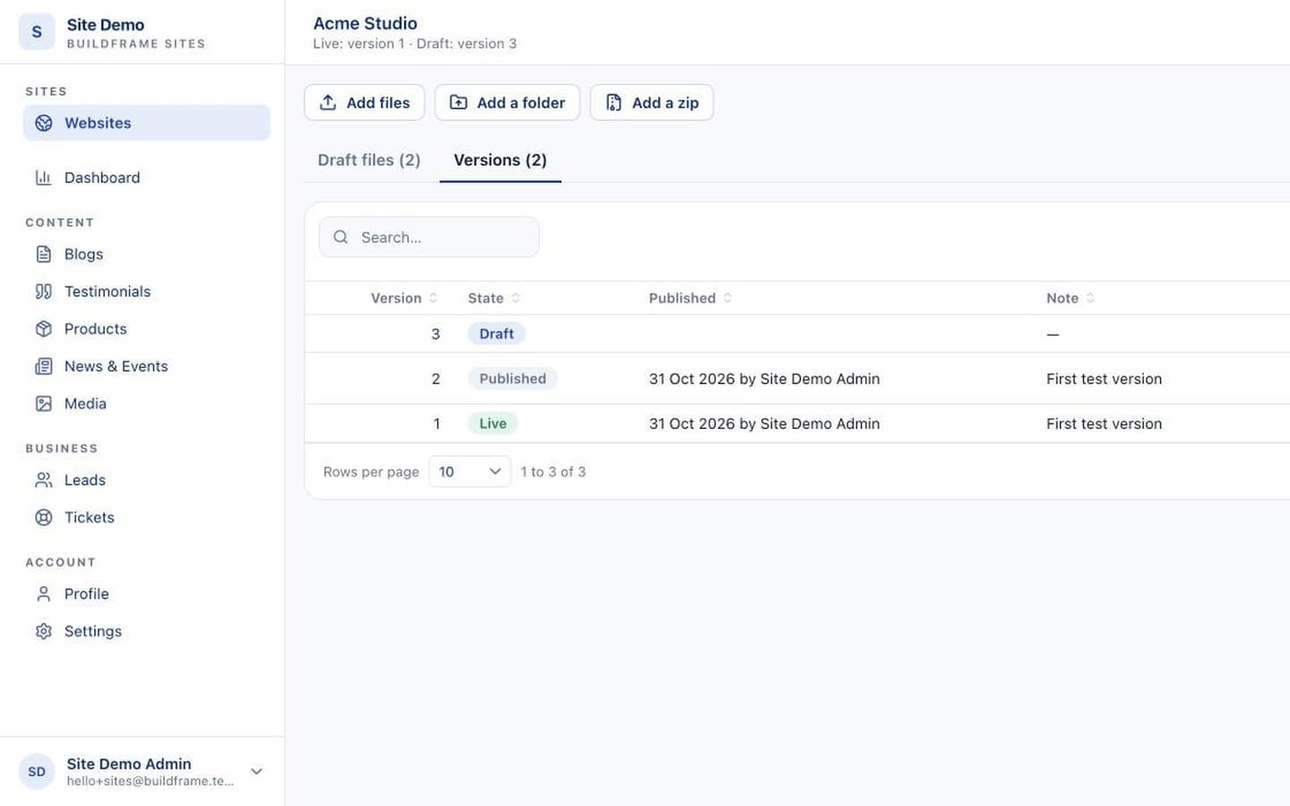Switch to the Draft files tab
Screen dimensions: 1290x806
pyautogui.click(x=369, y=160)
